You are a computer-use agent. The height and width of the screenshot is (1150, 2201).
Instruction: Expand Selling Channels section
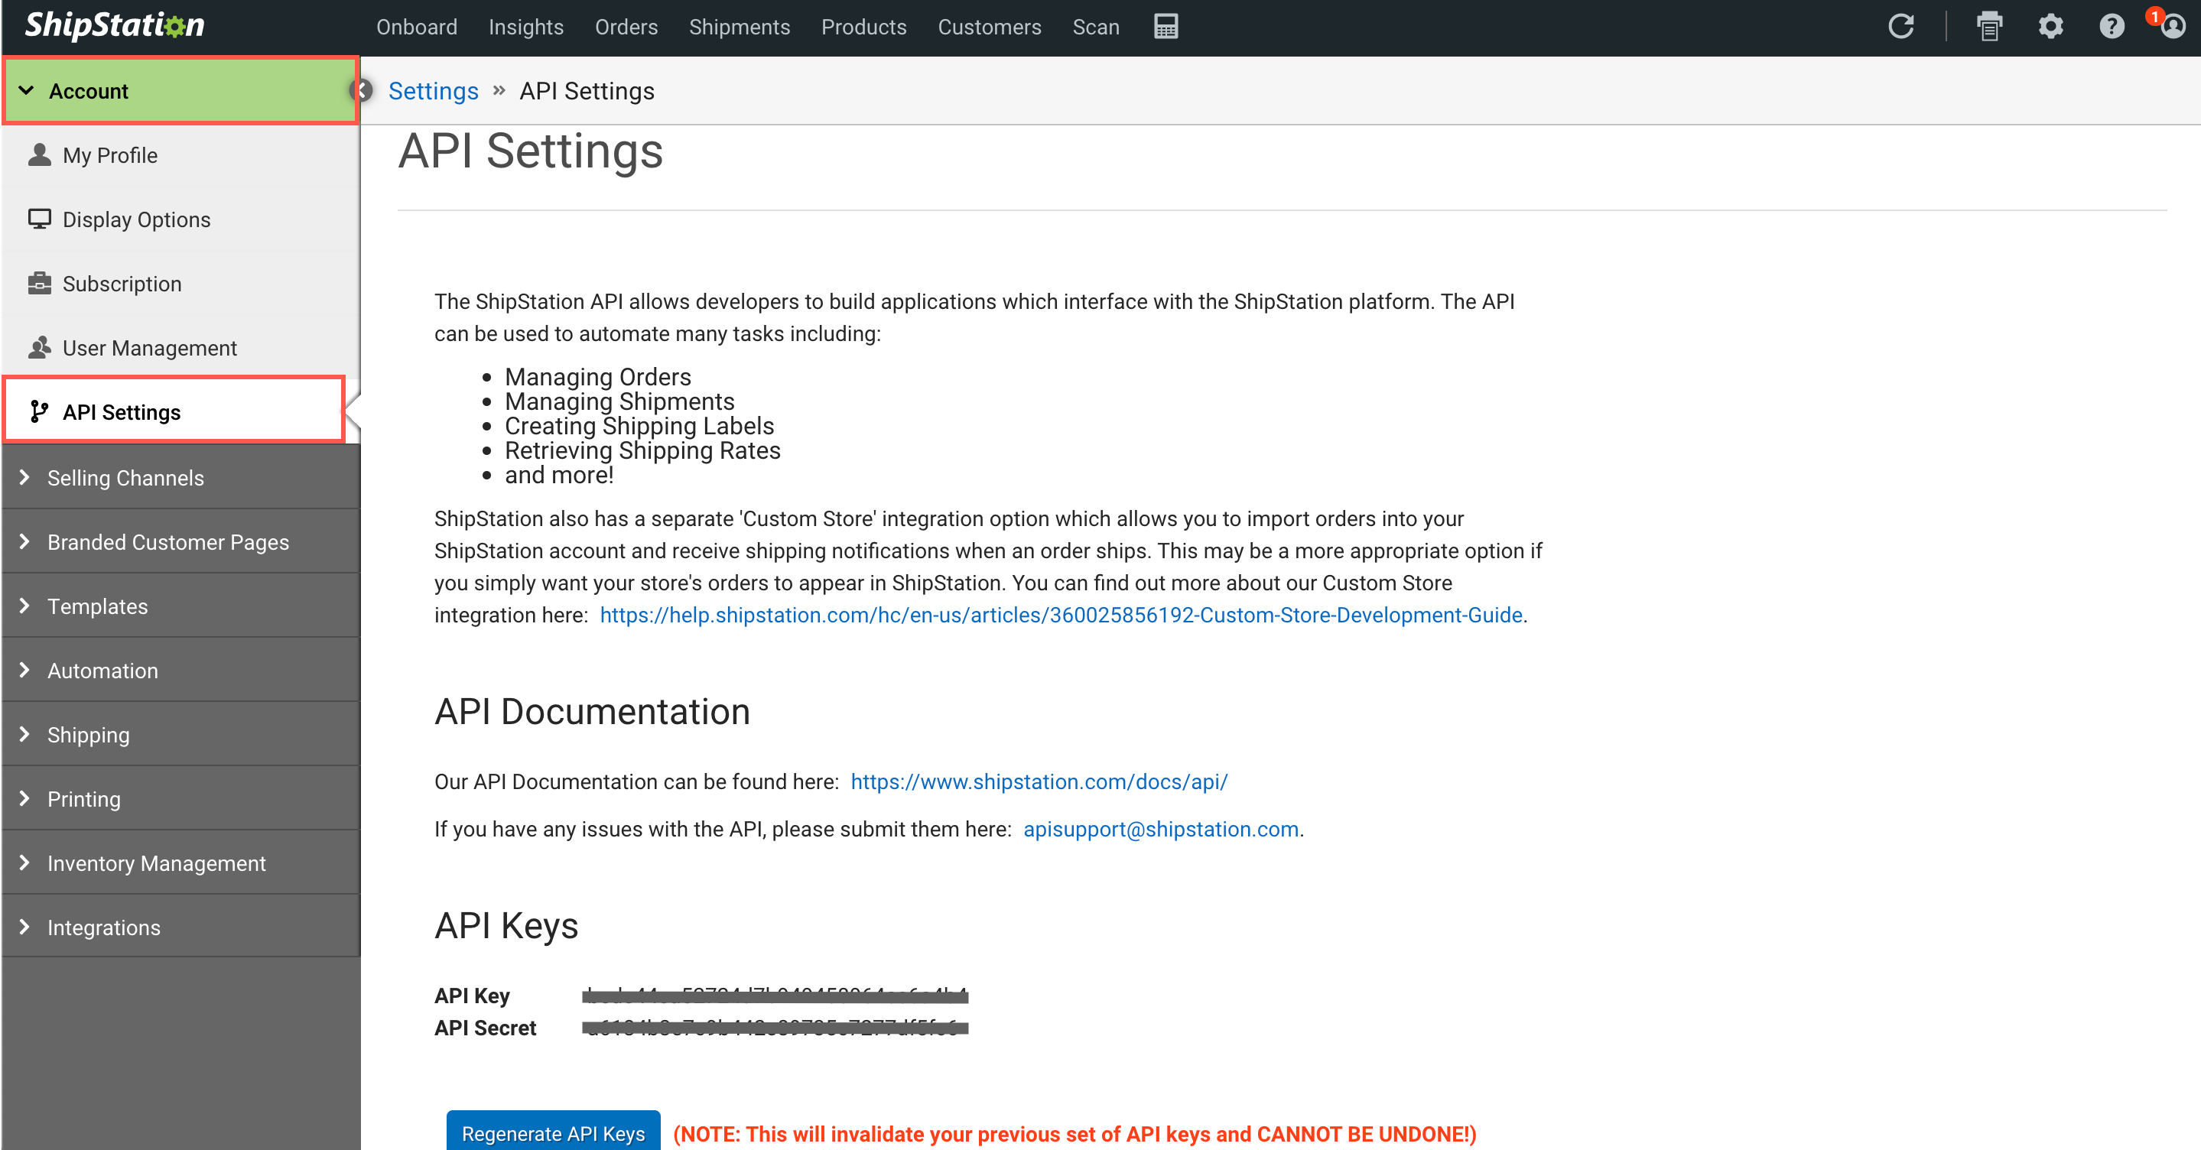[181, 478]
